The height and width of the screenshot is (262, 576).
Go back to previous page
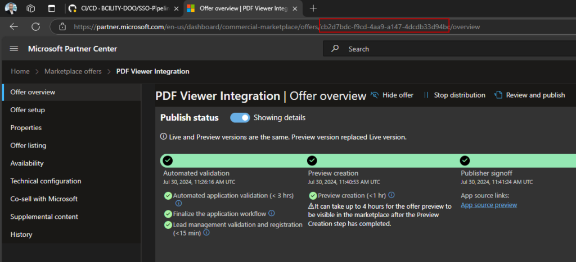(x=13, y=27)
